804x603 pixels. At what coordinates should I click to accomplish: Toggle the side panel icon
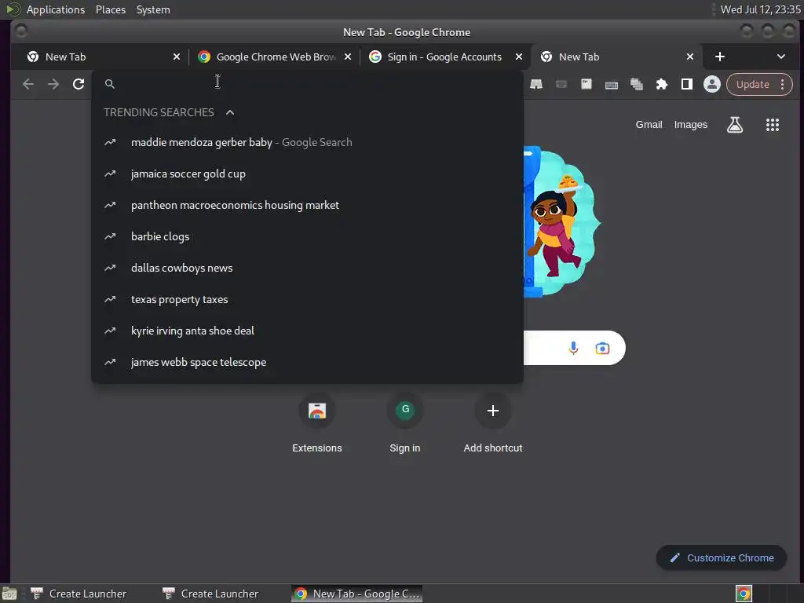point(687,84)
